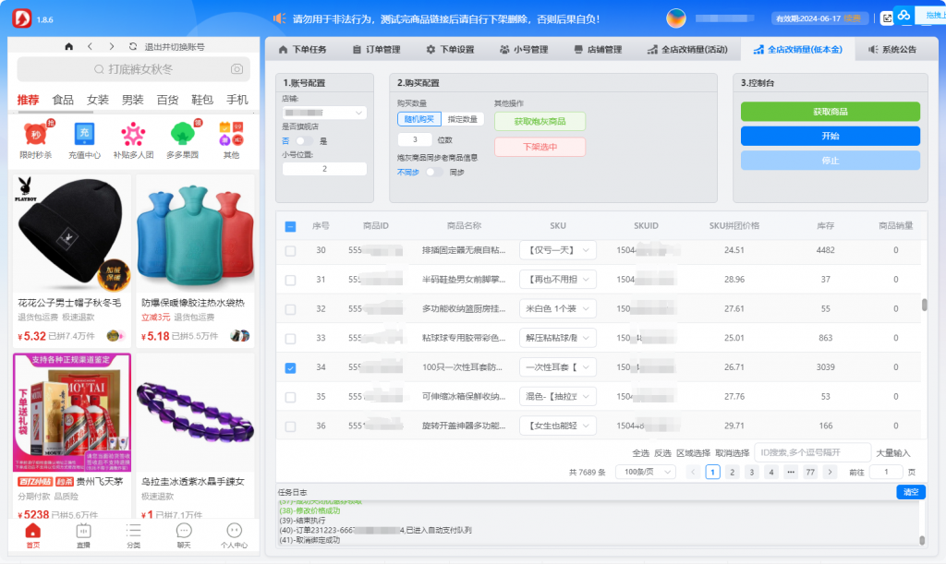This screenshot has width=946, height=564.
Task: Click the speaker announcement icon in header
Action: click(279, 18)
